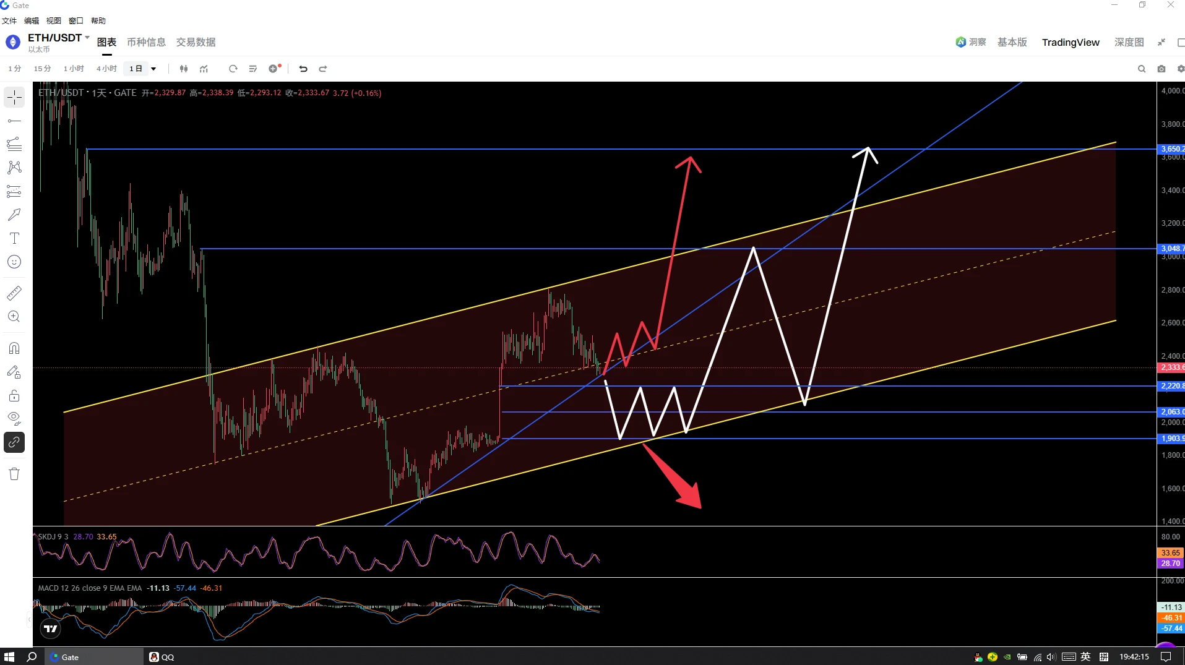Image resolution: width=1185 pixels, height=665 pixels.
Task: Toggle magnet snapping mode
Action: point(14,348)
